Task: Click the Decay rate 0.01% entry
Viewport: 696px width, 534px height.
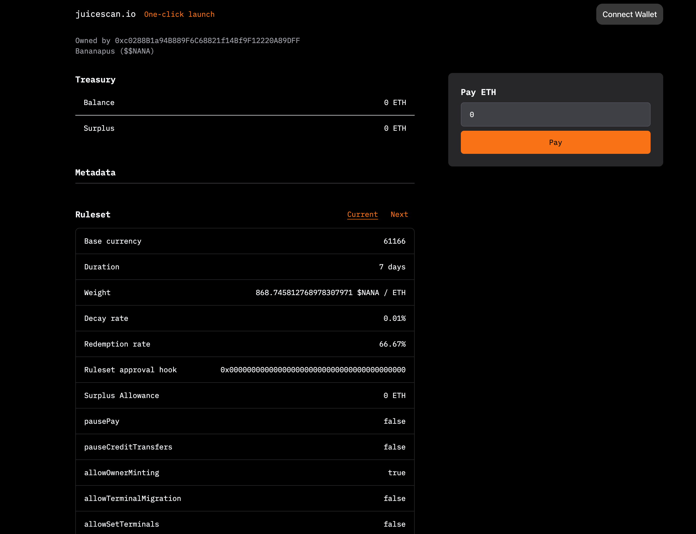Action: tap(394, 318)
